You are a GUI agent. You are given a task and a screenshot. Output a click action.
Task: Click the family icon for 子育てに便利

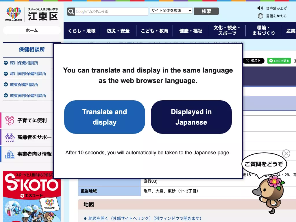pyautogui.click(x=10, y=121)
